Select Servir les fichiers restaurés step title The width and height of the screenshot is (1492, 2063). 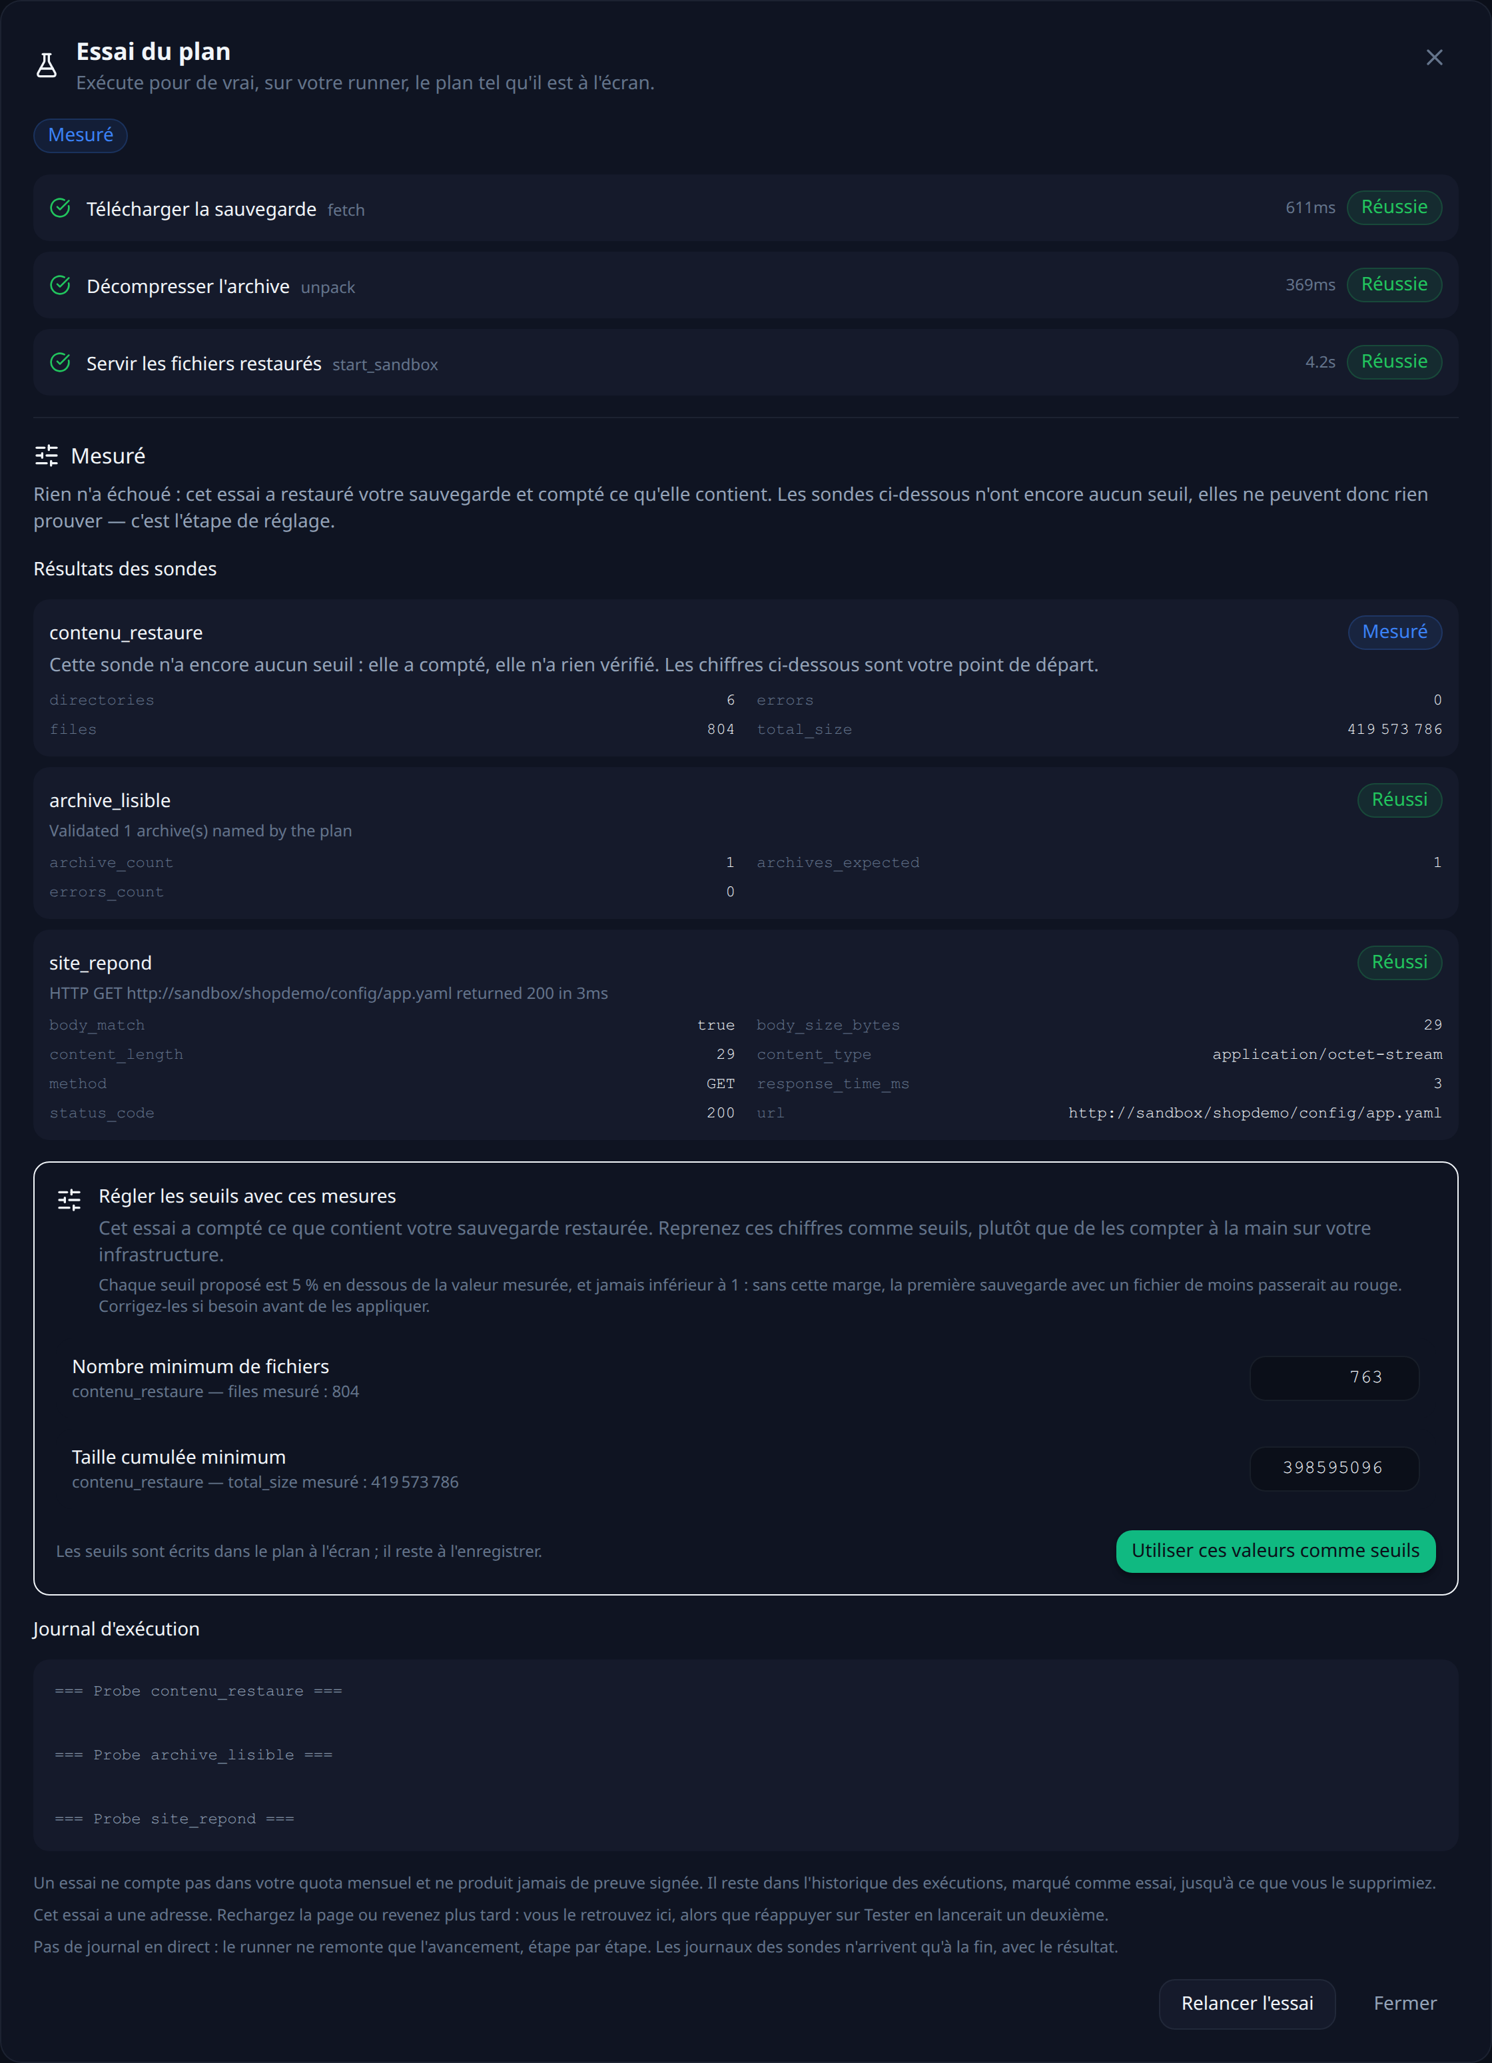pyautogui.click(x=204, y=364)
